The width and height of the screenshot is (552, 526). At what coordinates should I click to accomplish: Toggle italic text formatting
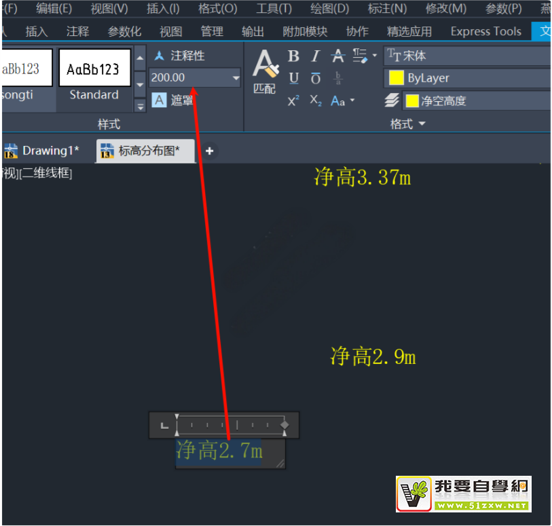[x=315, y=56]
